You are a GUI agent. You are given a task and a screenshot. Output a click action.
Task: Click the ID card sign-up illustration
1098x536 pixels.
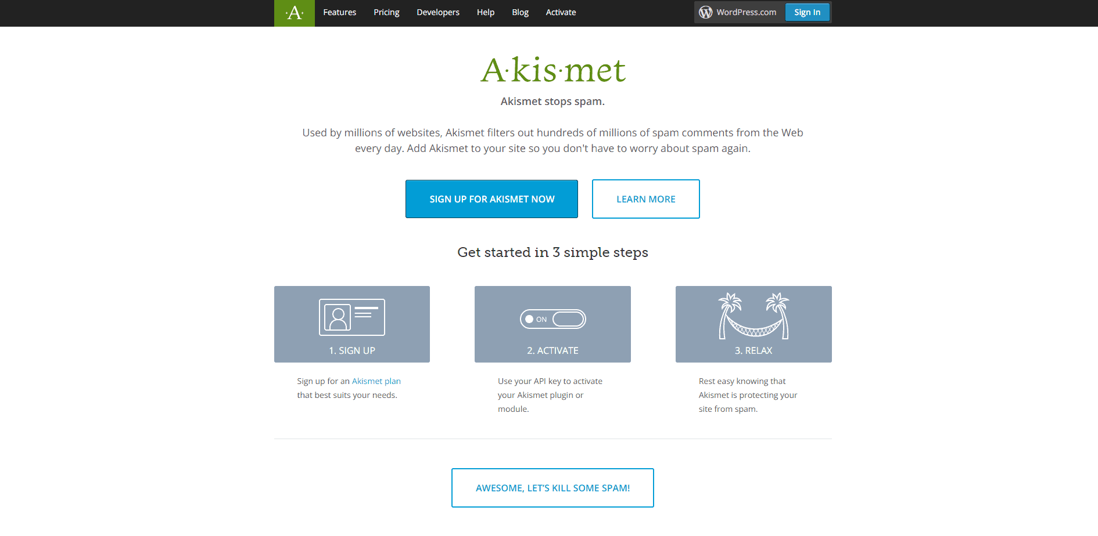click(x=352, y=317)
